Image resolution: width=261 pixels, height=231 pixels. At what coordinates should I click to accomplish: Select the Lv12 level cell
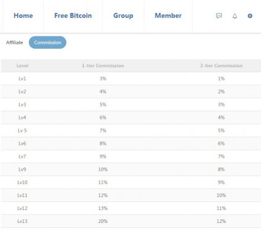22,208
